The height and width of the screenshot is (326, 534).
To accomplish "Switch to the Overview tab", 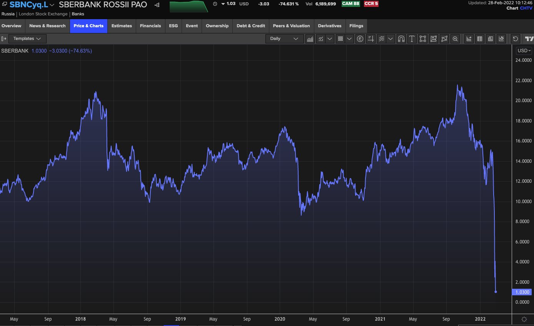I will (x=12, y=26).
